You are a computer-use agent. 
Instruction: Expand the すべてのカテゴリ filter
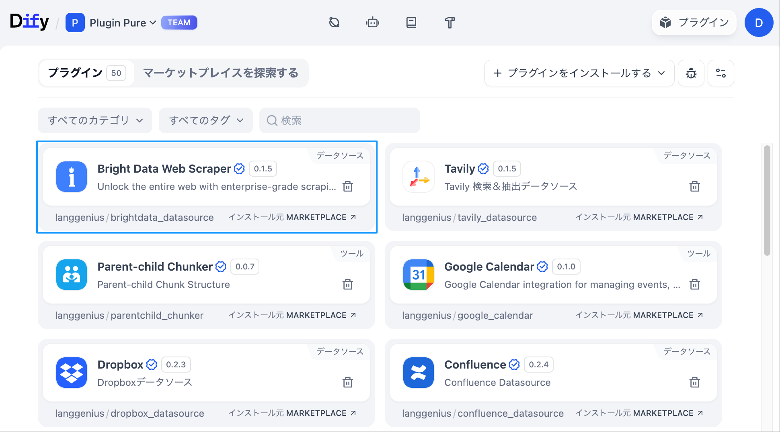click(95, 120)
